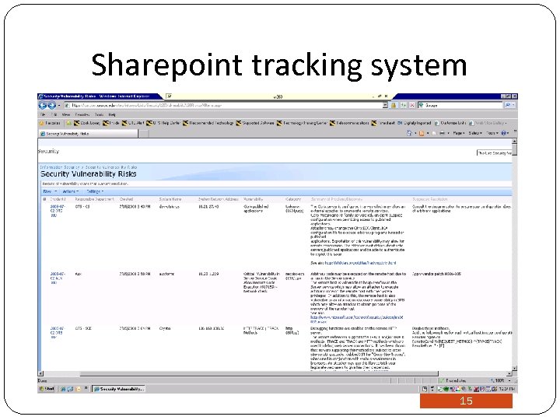
Task: Click the Information Security breadcrumb link
Action: 60,167
